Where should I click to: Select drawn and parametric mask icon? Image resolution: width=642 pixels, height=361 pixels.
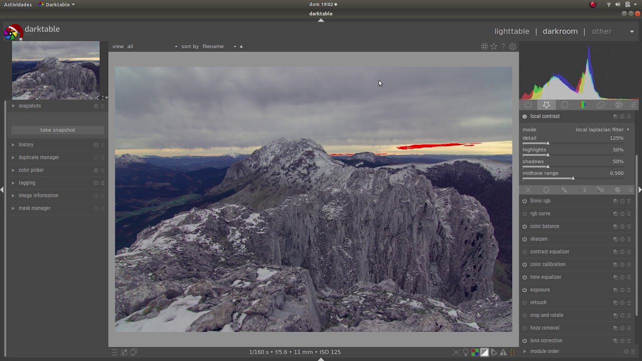(600, 190)
